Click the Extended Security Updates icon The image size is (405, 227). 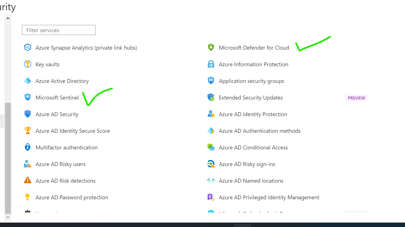(211, 97)
